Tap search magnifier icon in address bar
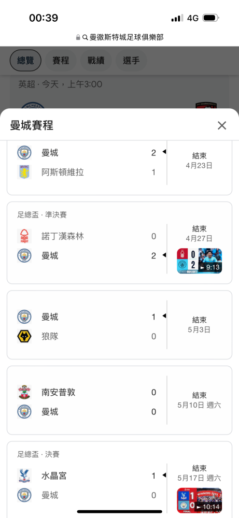The height and width of the screenshot is (518, 239). [85, 37]
